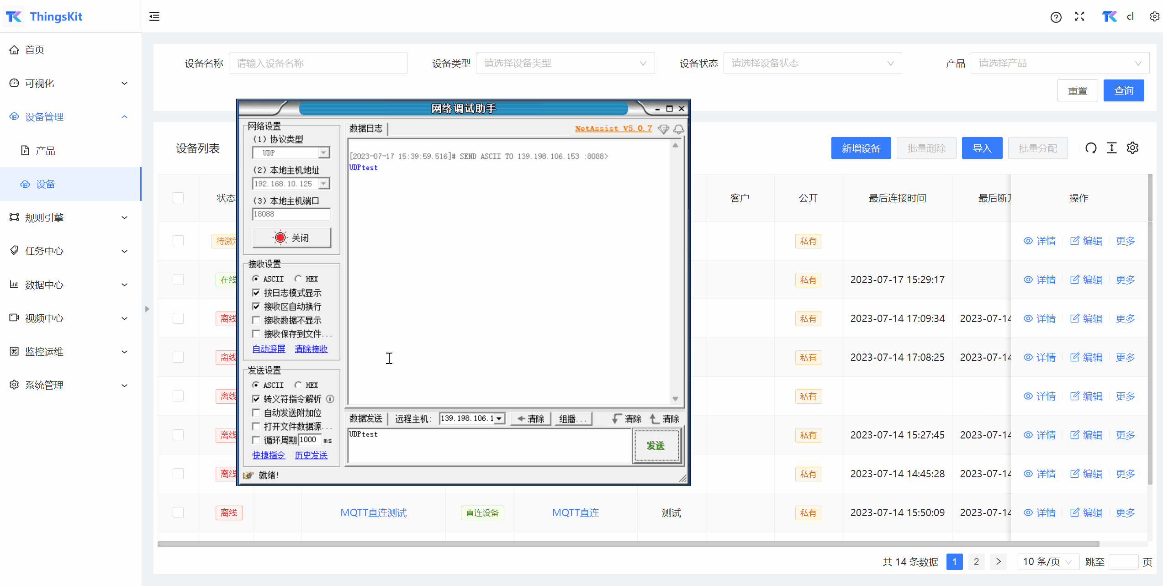Open remote host 139.198.106.1 dropdown

coord(472,418)
